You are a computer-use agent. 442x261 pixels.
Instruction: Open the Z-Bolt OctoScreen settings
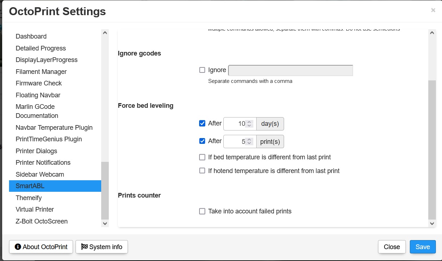[x=42, y=221]
